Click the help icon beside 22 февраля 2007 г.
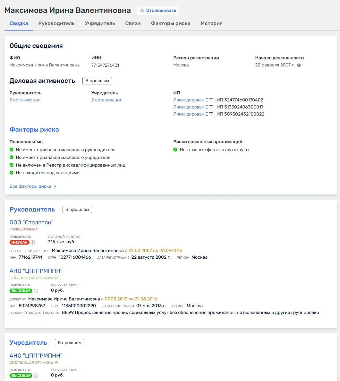This screenshot has width=340, height=381. tap(299, 65)
